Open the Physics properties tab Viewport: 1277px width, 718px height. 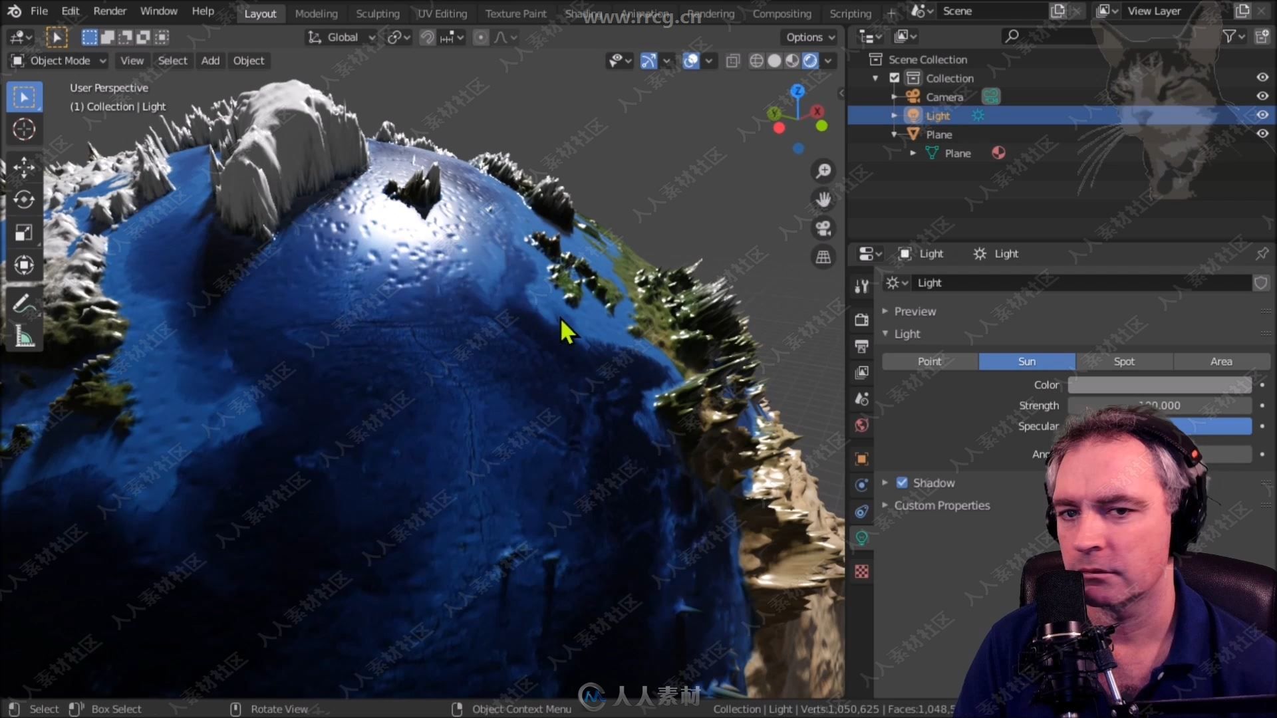[861, 485]
